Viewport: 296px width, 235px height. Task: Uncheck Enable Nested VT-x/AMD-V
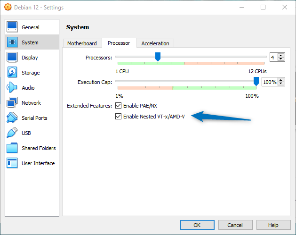119,116
